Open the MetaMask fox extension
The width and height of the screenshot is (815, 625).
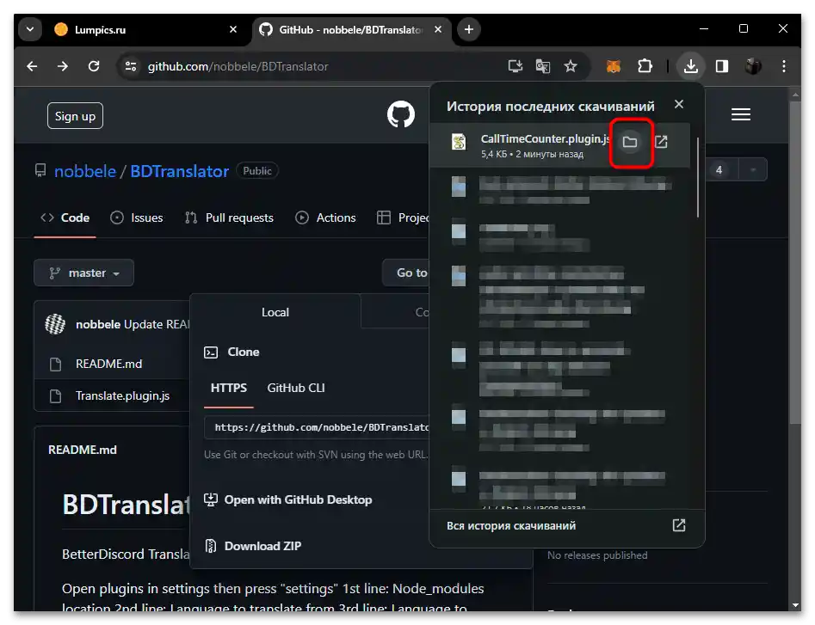pyautogui.click(x=614, y=66)
